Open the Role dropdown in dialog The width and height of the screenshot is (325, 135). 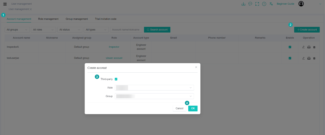point(154,88)
